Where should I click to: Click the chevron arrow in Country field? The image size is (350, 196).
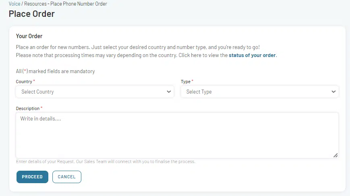tap(169, 92)
